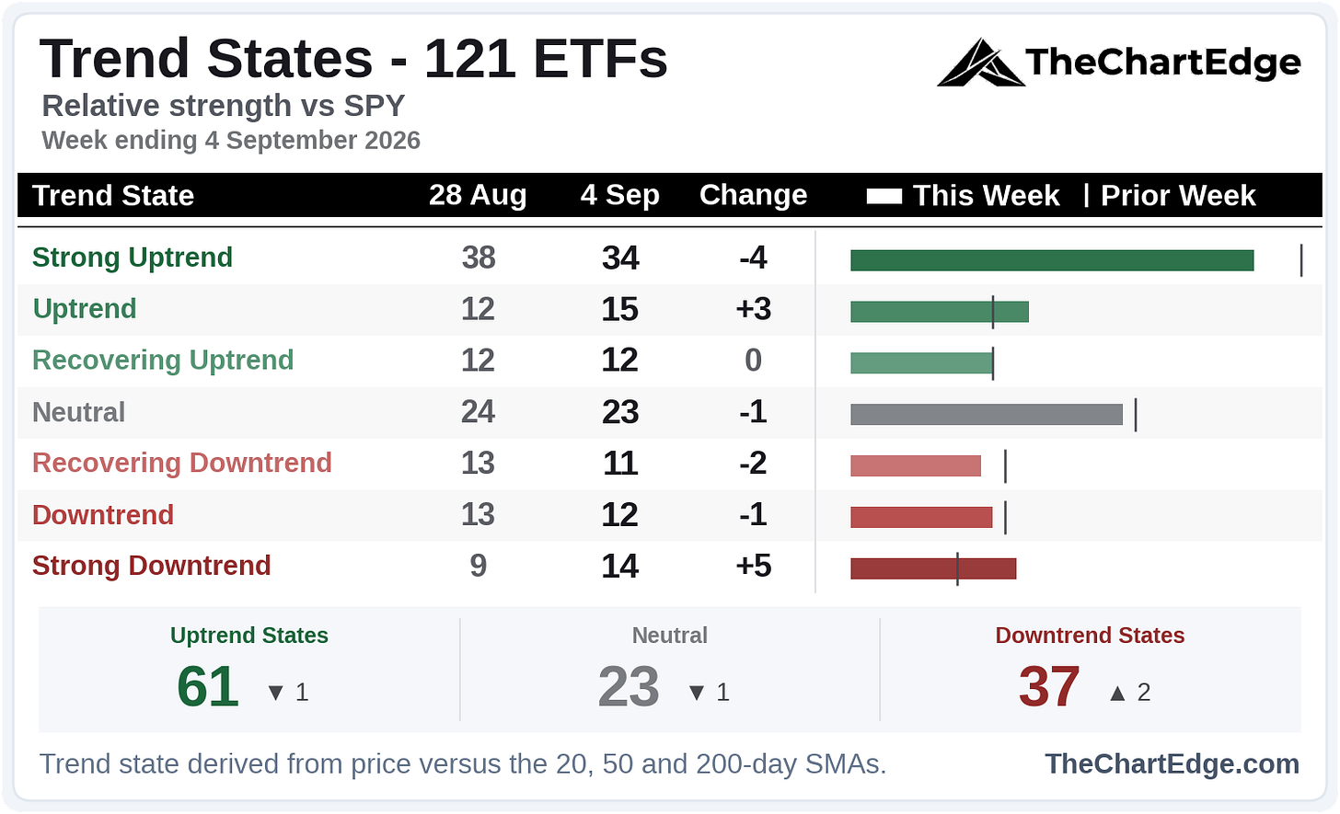
Task: Click the Uptrend States total 61
Action: click(x=208, y=687)
